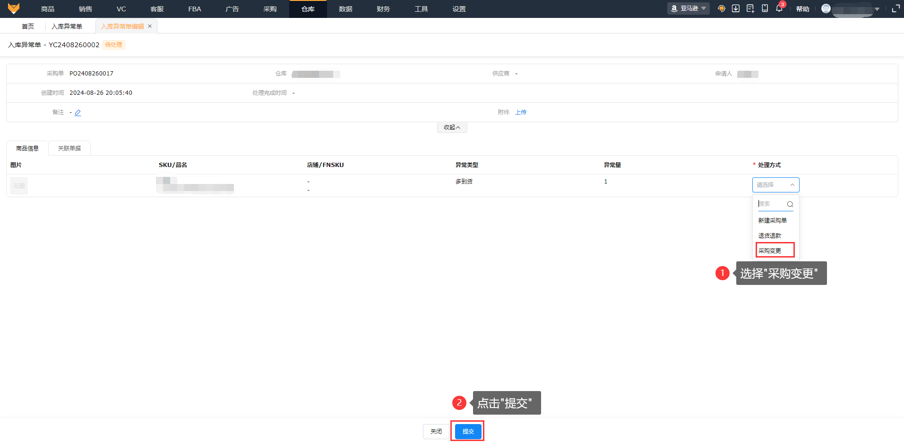Open the FBA menu
Screen dimensions: 904x442
pos(195,9)
